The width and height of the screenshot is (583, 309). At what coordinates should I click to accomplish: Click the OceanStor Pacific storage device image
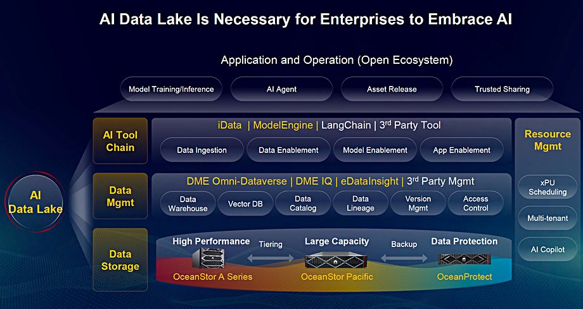pyautogui.click(x=336, y=259)
